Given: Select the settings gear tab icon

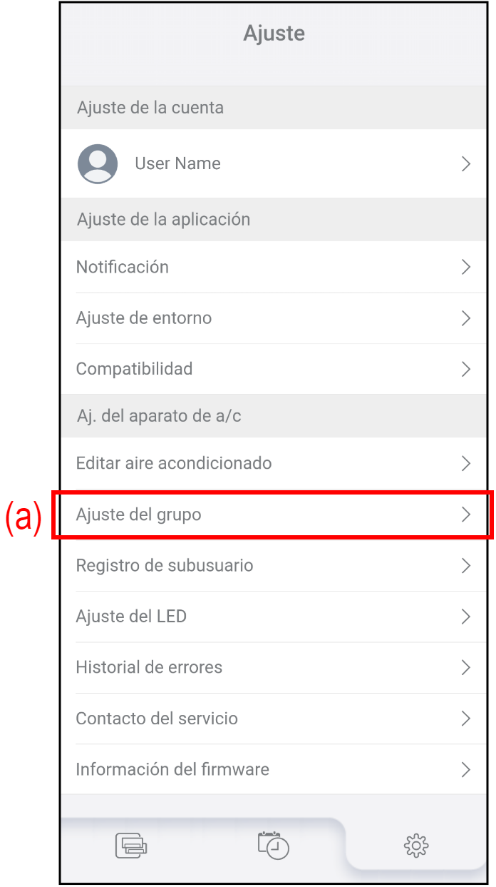Looking at the screenshot, I should coord(416,846).
